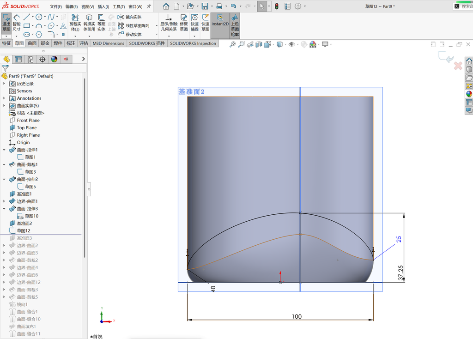Open the ConfigurationManager tab

(x=30, y=59)
